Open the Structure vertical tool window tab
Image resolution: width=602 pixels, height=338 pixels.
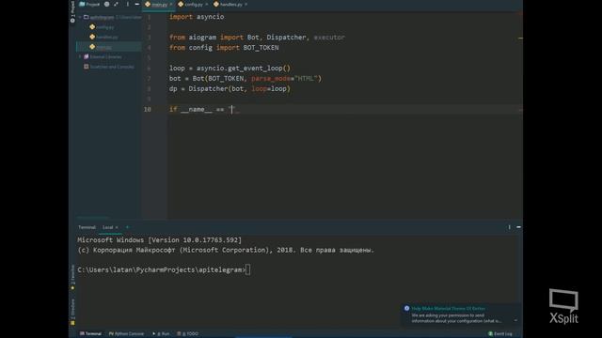pyautogui.click(x=72, y=311)
